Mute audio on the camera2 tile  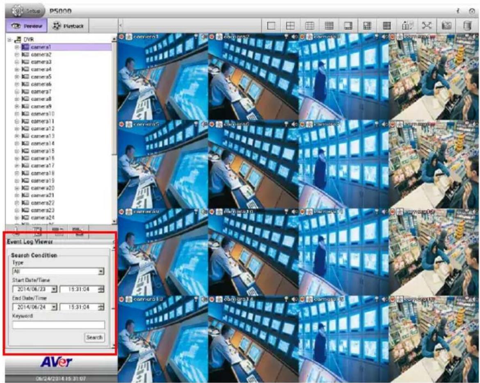(295, 37)
